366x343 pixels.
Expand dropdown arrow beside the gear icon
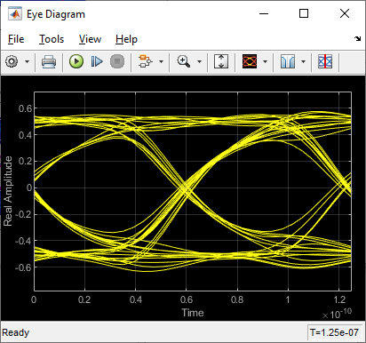(28, 61)
